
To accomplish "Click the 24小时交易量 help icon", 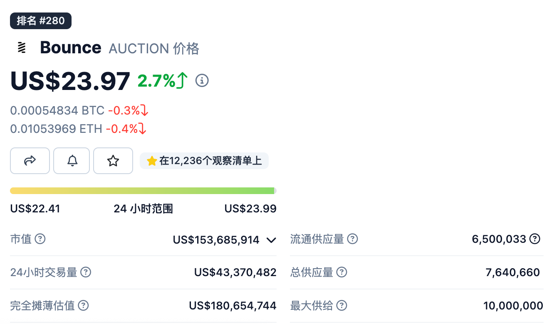I will pos(86,272).
